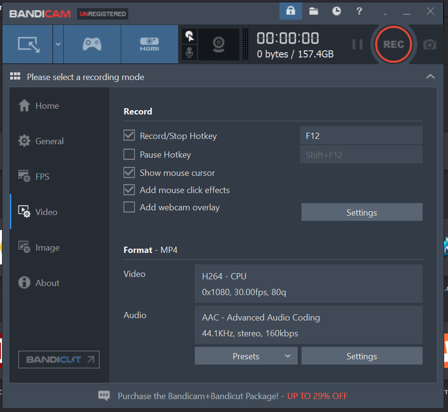The width and height of the screenshot is (448, 412).
Task: Toggle the microphone recording icon
Action: pos(189,53)
